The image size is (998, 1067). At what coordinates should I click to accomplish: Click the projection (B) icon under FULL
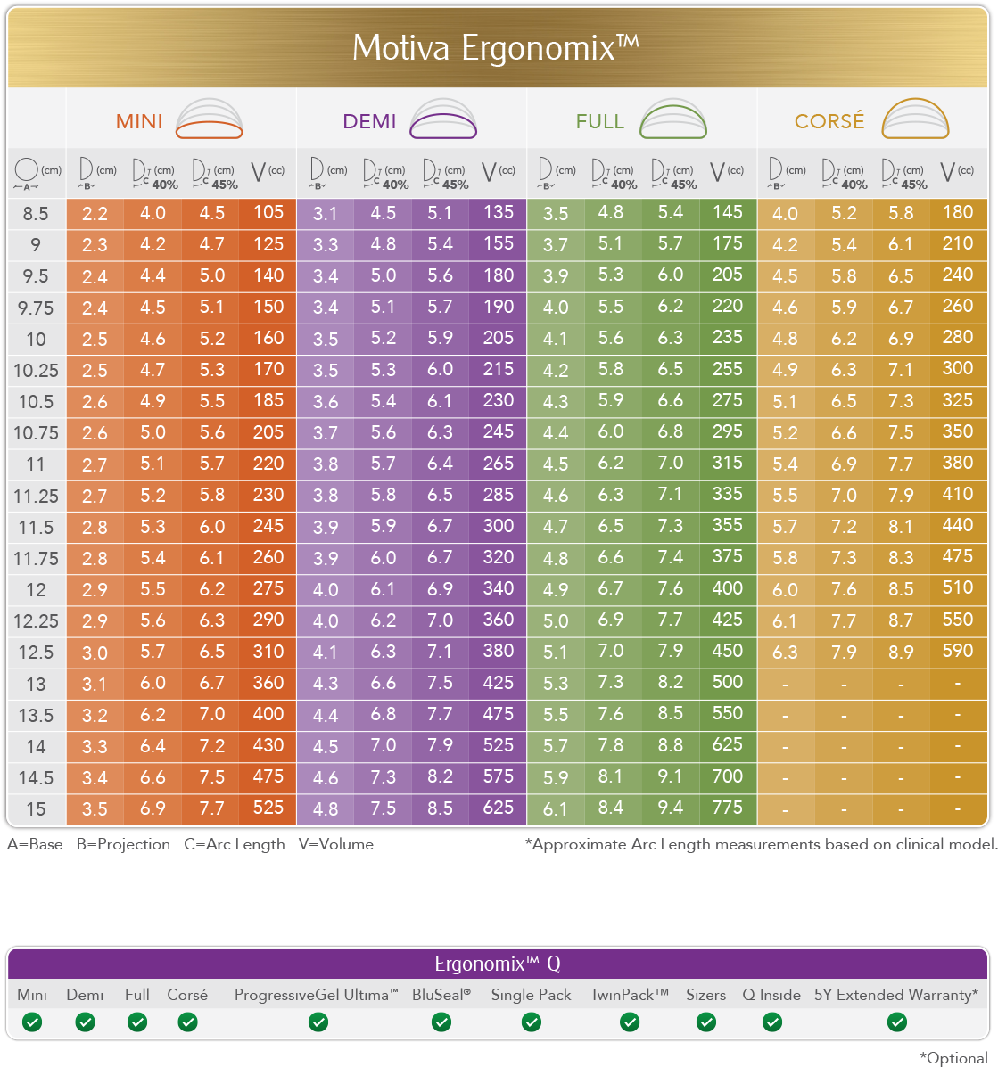point(545,173)
